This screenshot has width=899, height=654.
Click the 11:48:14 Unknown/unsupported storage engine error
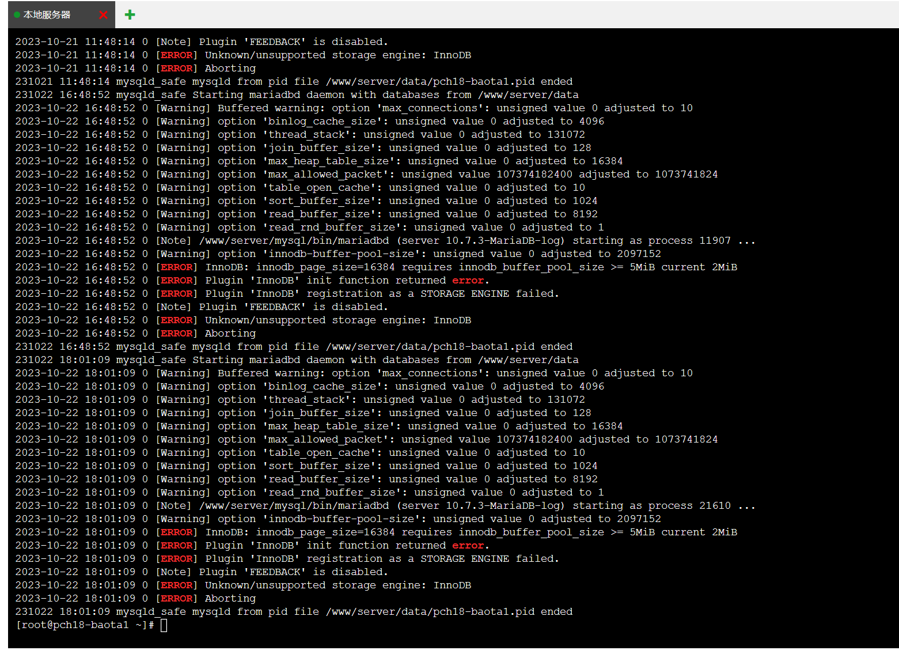point(243,55)
